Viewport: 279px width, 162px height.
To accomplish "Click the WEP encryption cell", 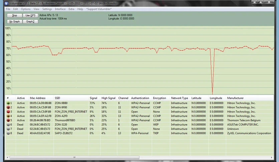I will click(x=156, y=125).
